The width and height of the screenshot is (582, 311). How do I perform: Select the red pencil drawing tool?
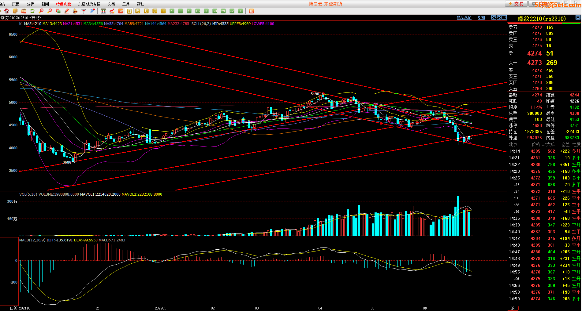[67, 11]
